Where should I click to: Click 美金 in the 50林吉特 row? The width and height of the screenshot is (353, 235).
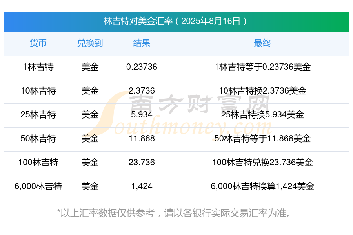[90, 139]
